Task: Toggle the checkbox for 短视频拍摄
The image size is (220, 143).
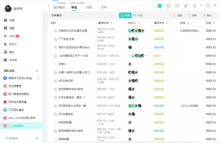Action: click(56, 122)
